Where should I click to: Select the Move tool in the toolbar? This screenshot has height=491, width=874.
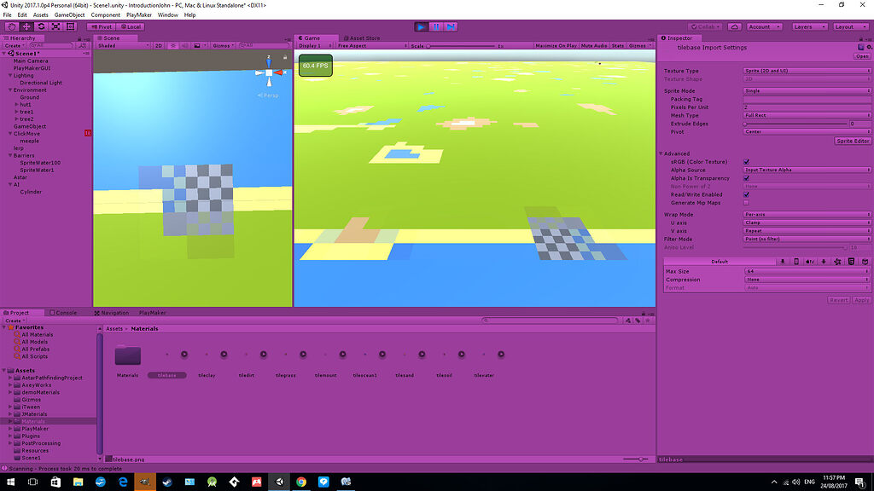(x=25, y=26)
